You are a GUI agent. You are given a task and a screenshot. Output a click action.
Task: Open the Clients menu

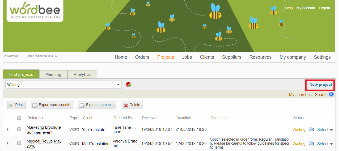coord(207,57)
